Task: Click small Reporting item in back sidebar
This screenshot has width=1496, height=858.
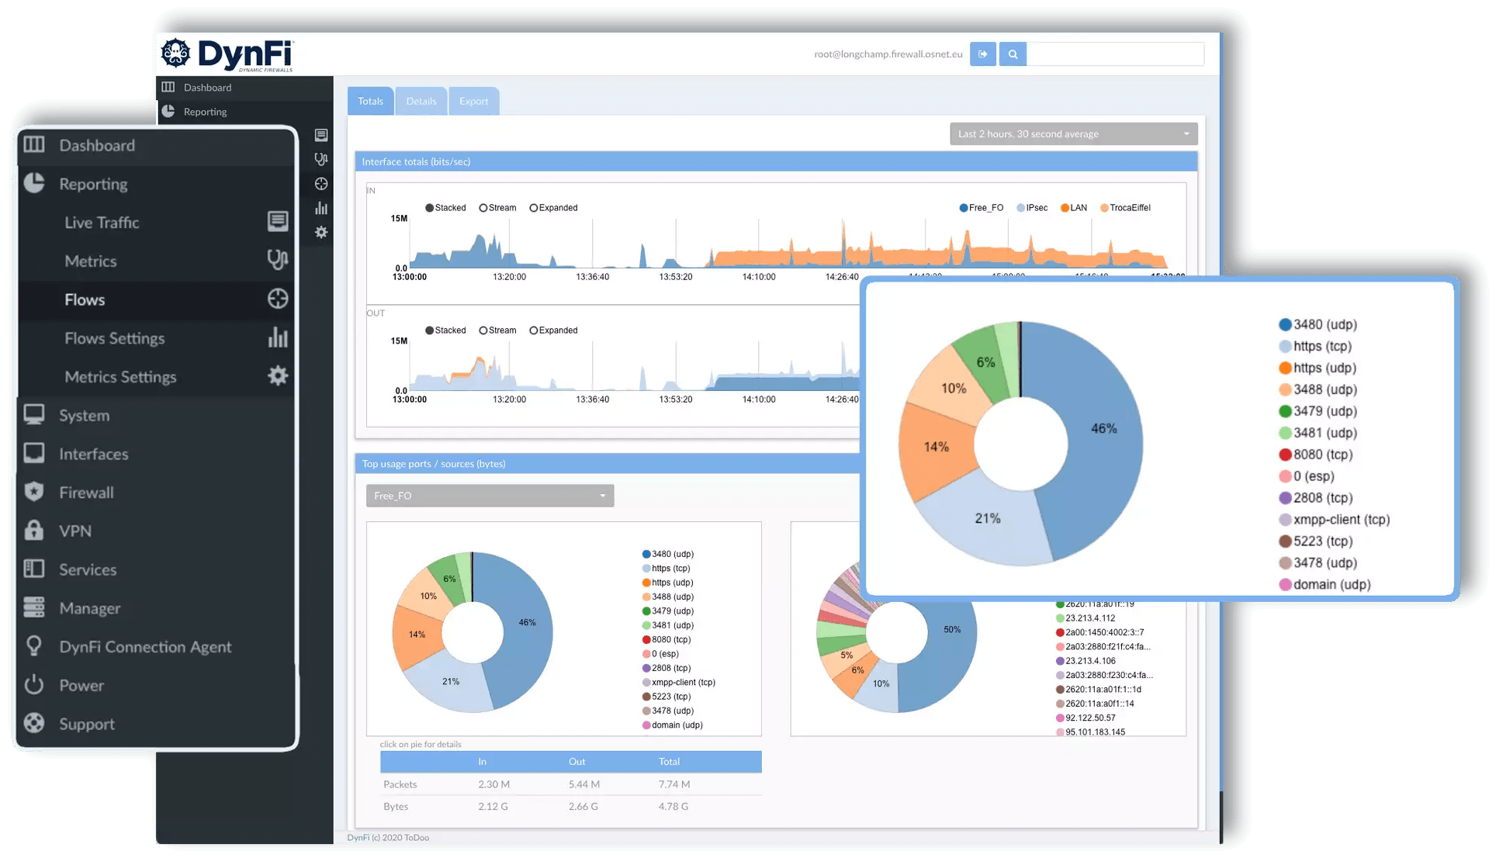Action: pyautogui.click(x=245, y=112)
